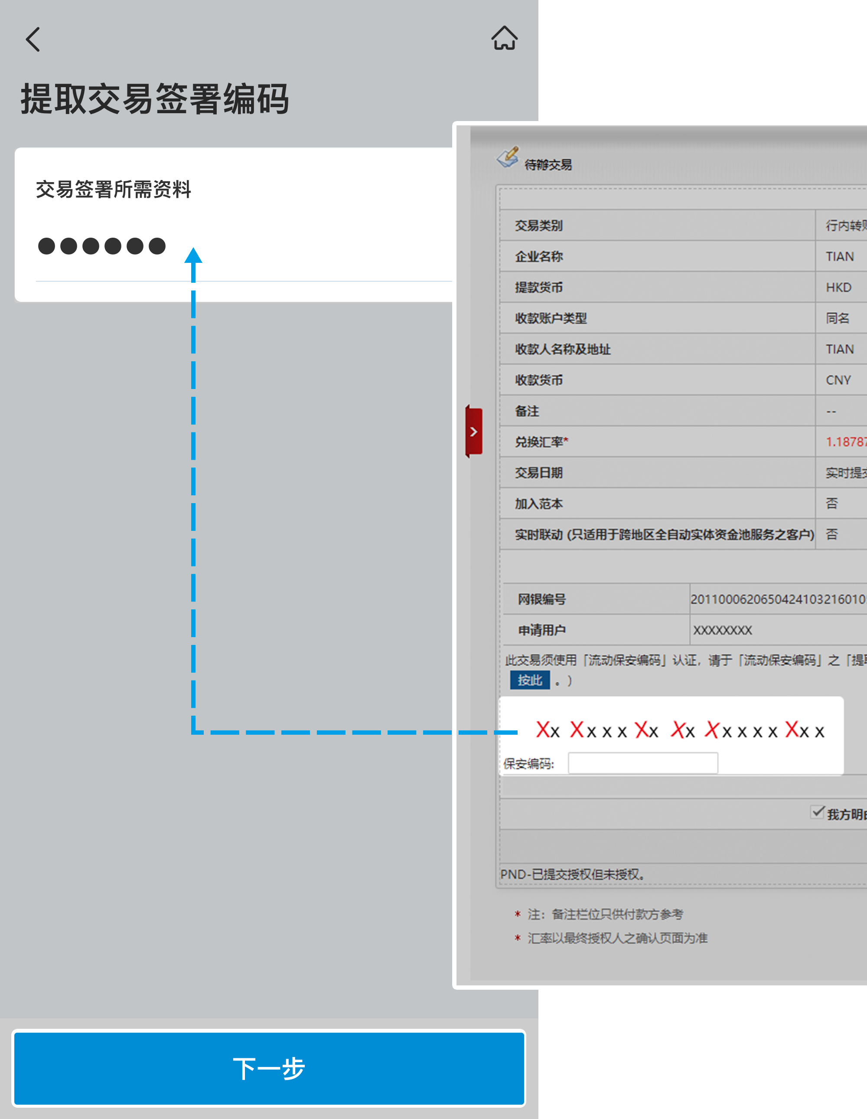
Task: Click the 交易类别 row label
Action: (x=539, y=226)
